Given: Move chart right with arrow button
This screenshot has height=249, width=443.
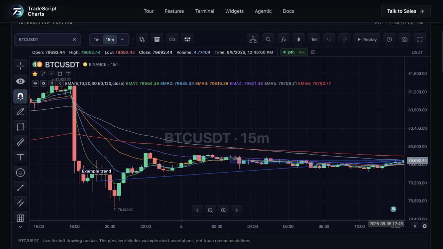Looking at the screenshot, I should 237,210.
